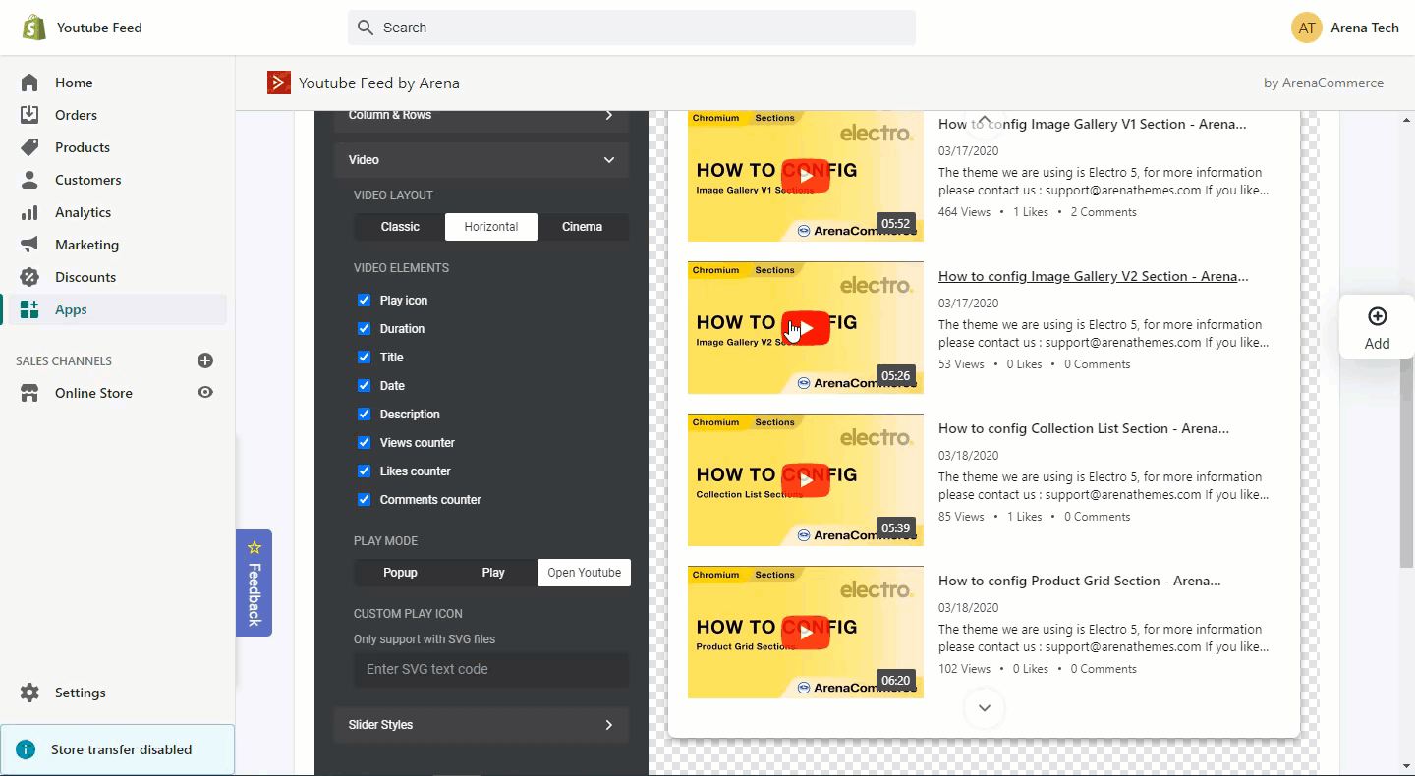Screen dimensions: 1415x776
Task: Click the Marketing megaphone icon
Action: coord(29,245)
